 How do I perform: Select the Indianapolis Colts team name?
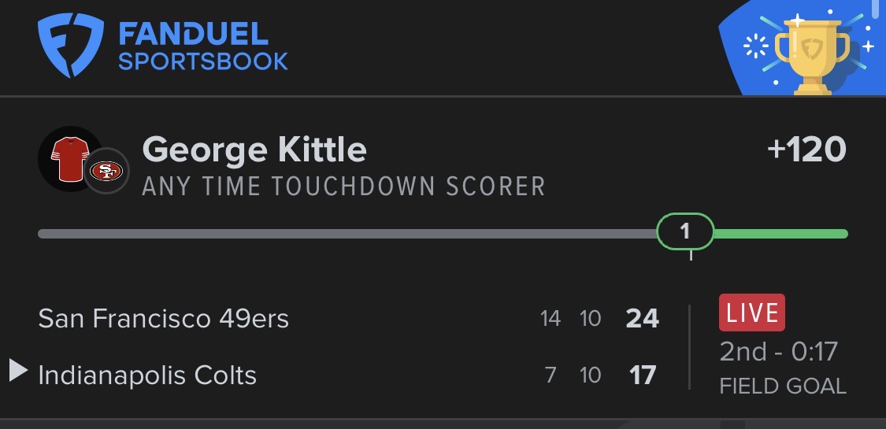coord(147,375)
